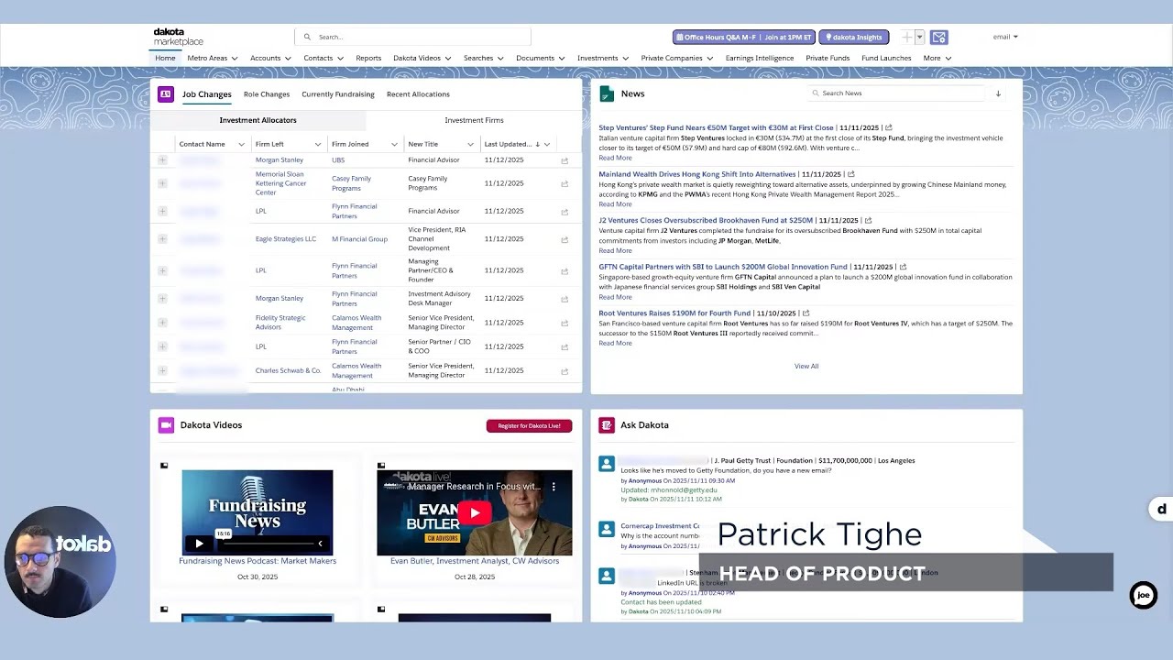Open the More navigation menu
Image resolution: width=1173 pixels, height=660 pixels.
[937, 58]
